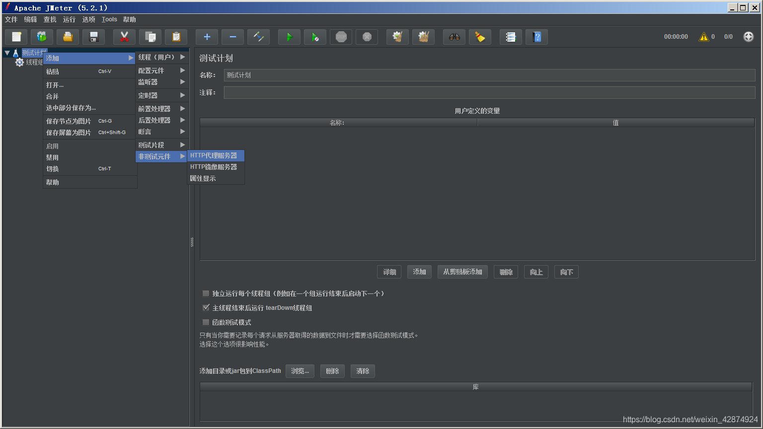Click the remote engines status icon

[x=749, y=37]
